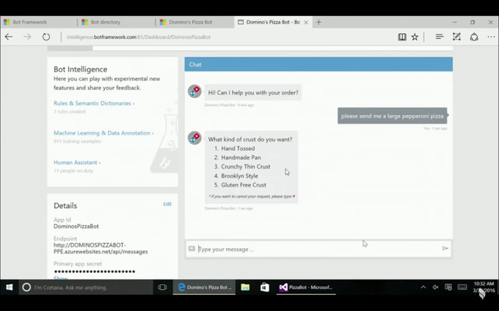Open the Share icon in Edge toolbar

(x=474, y=37)
